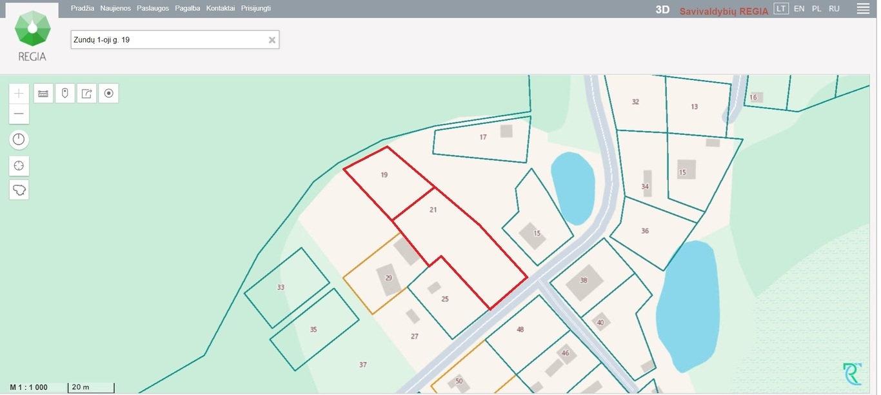Open the Pradžia menu item

coord(83,8)
